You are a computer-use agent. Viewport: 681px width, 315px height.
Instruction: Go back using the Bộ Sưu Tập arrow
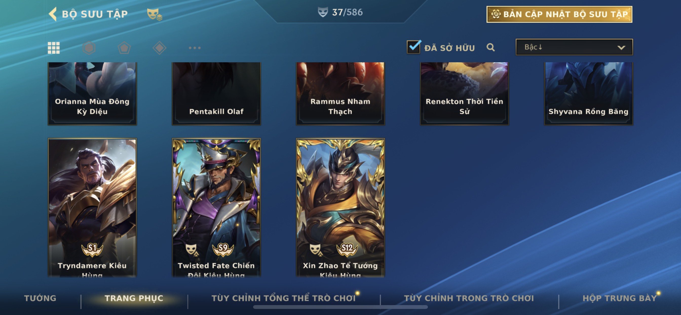[x=52, y=14]
